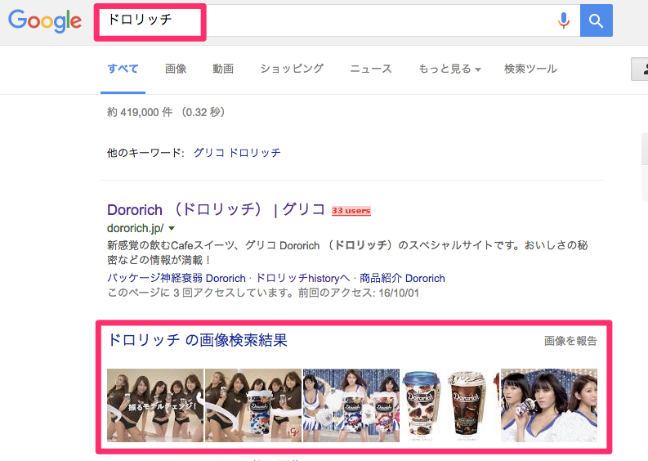Open sitelink ドロリッチhistoryへ
This screenshot has height=461, width=648.
[x=303, y=278]
